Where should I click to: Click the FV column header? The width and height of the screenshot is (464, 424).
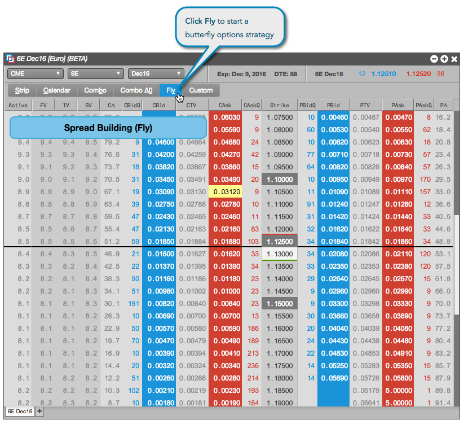point(43,105)
